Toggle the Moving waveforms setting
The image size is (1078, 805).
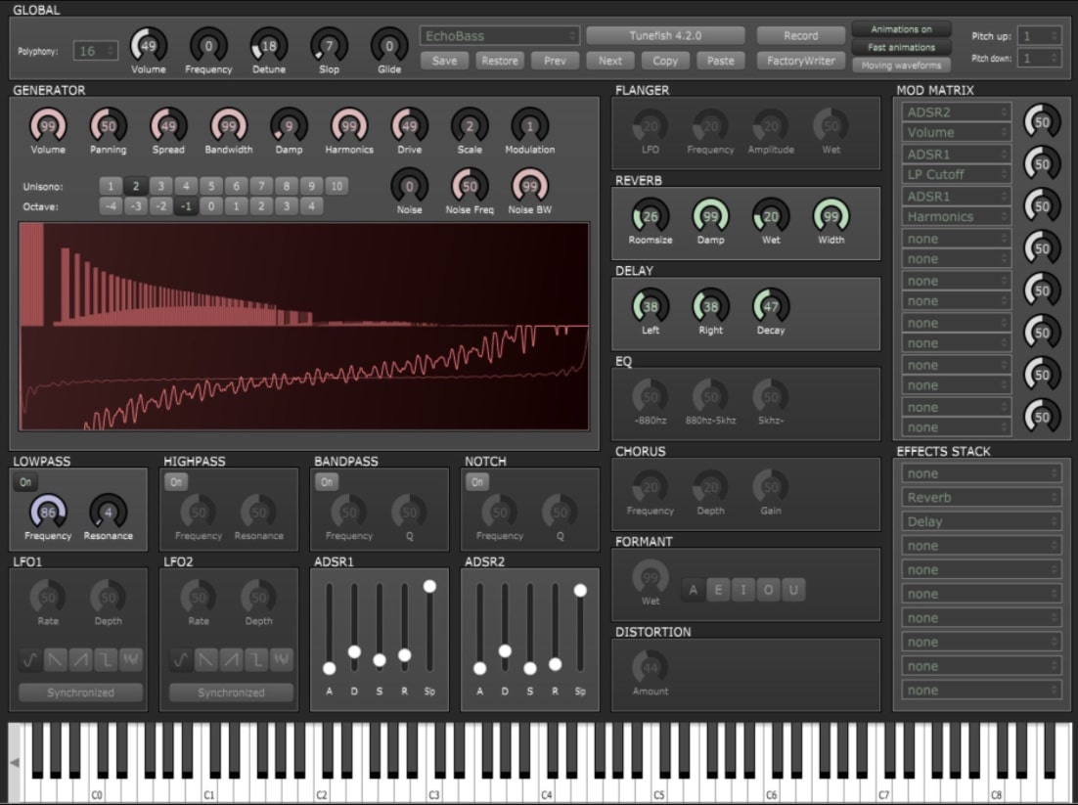click(x=900, y=64)
